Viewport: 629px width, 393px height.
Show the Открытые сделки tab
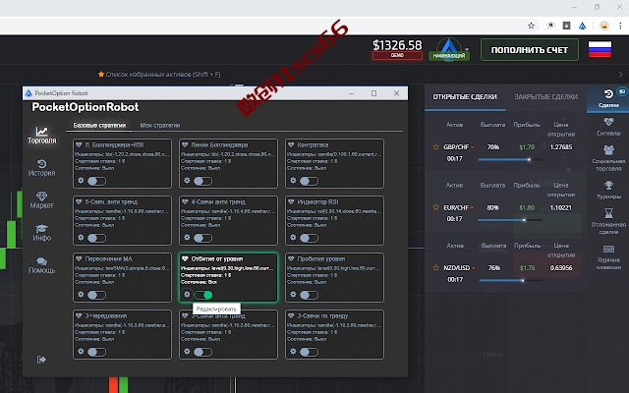465,96
